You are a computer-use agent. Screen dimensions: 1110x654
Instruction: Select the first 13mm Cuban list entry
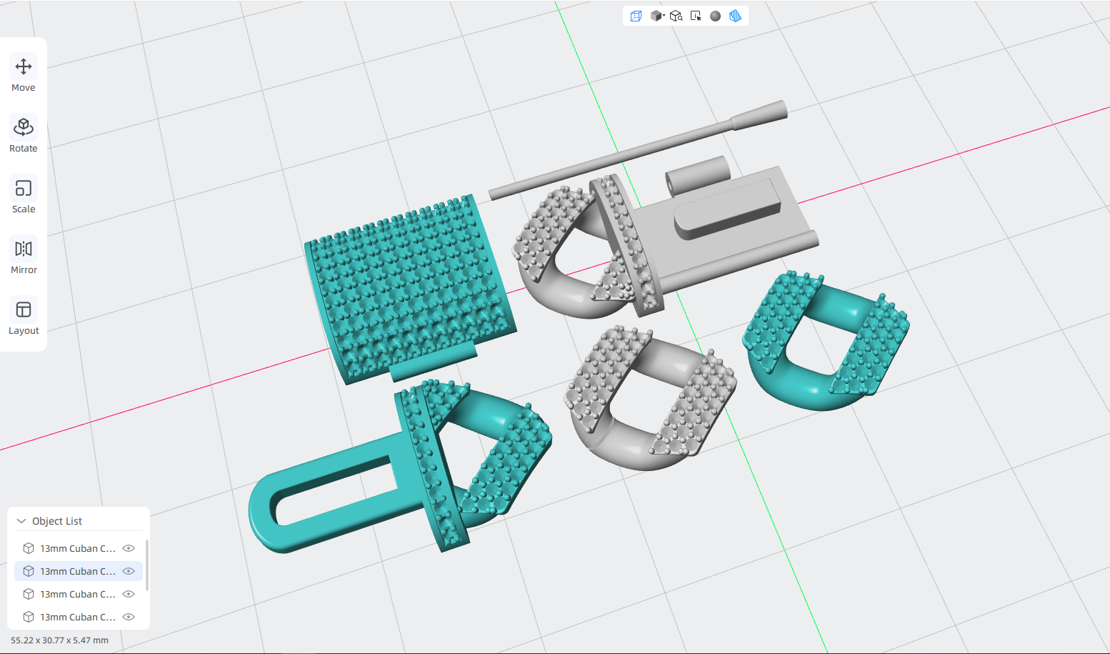79,548
